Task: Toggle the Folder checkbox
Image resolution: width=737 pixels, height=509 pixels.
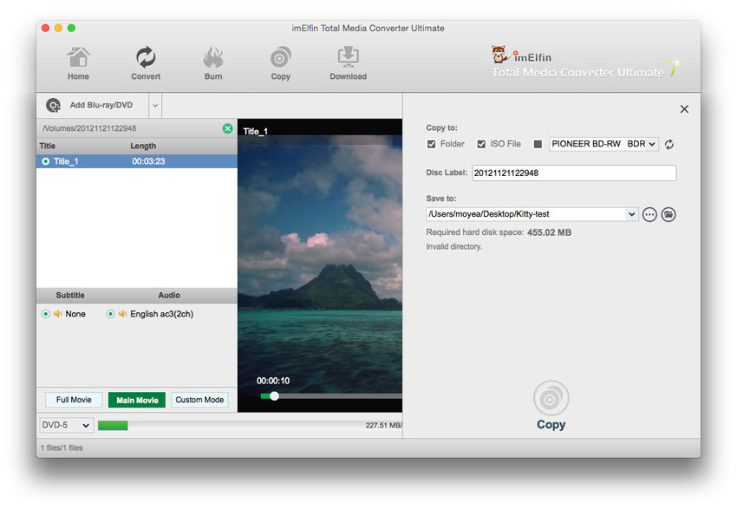Action: pyautogui.click(x=431, y=144)
